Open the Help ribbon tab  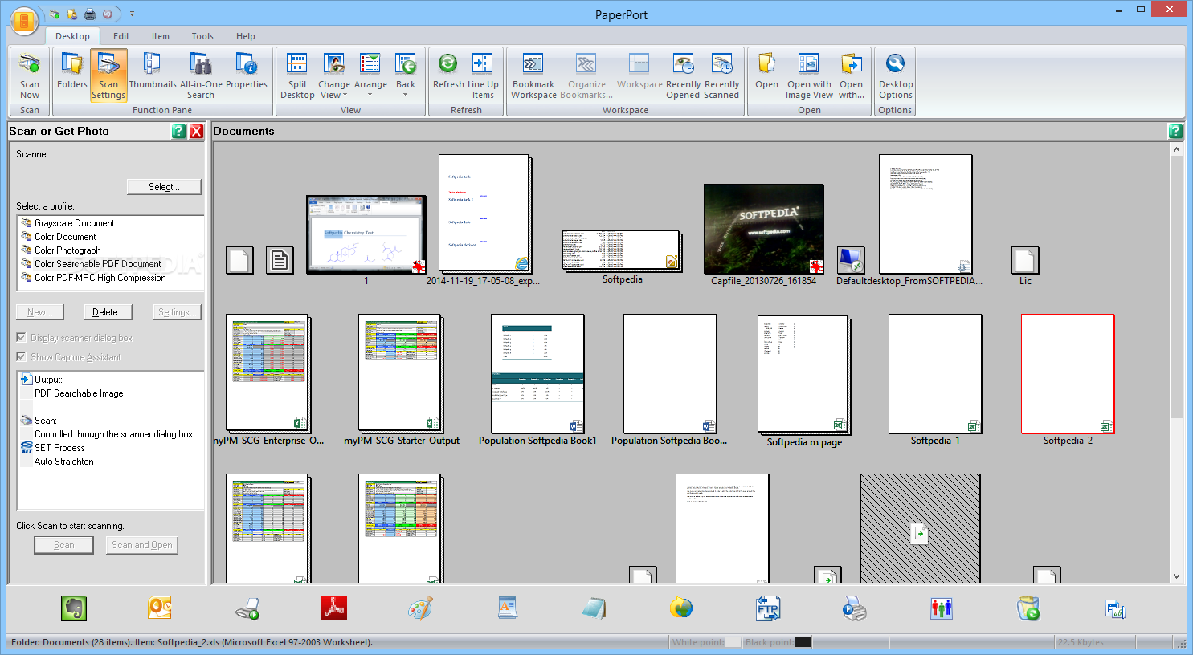point(246,36)
